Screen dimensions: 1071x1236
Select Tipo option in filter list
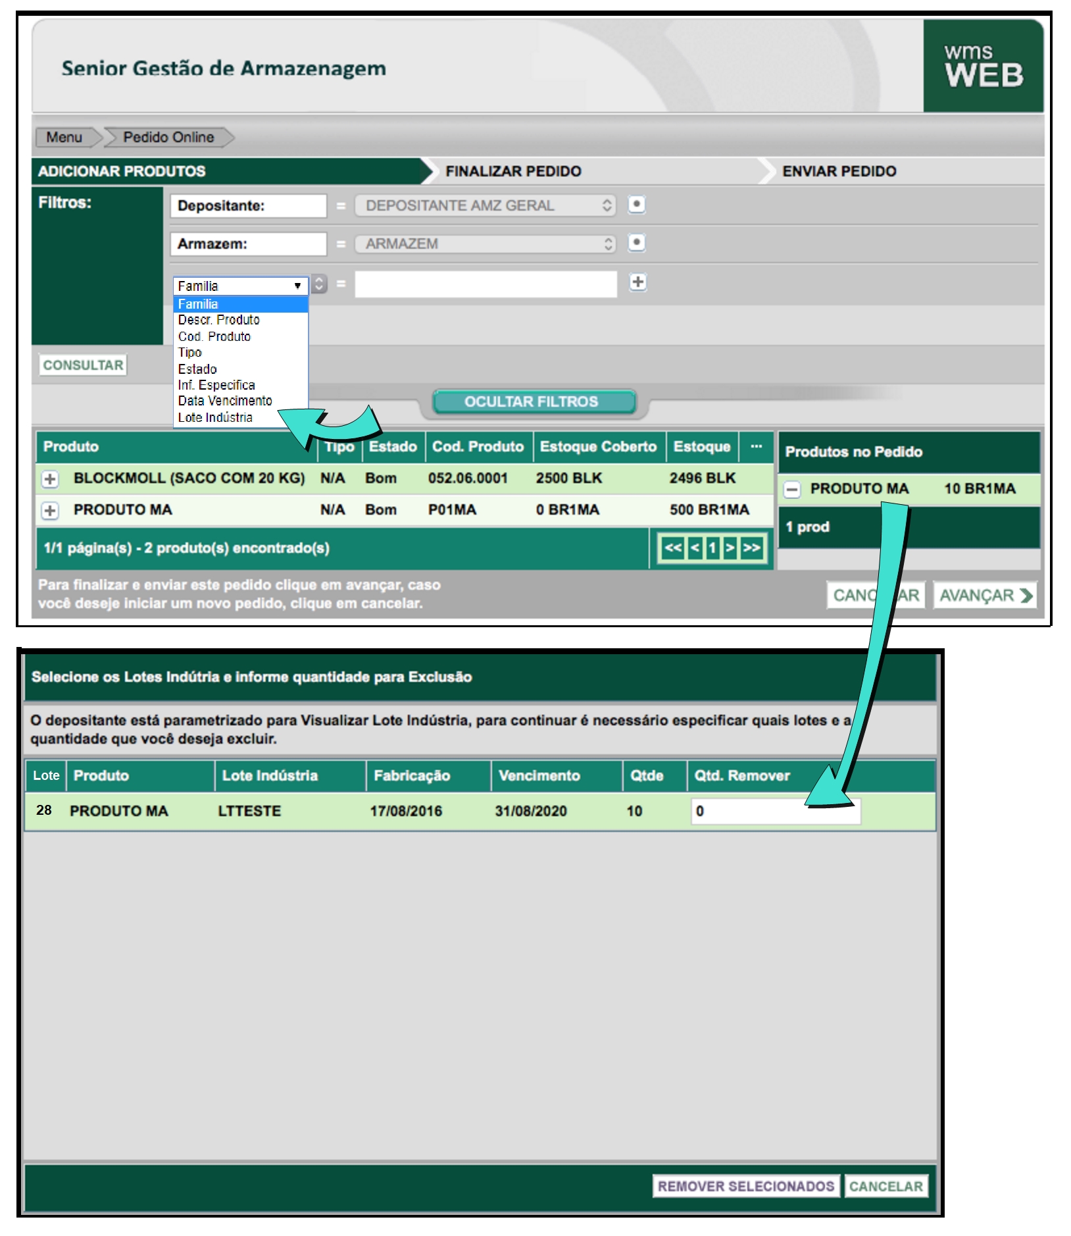[x=241, y=352]
